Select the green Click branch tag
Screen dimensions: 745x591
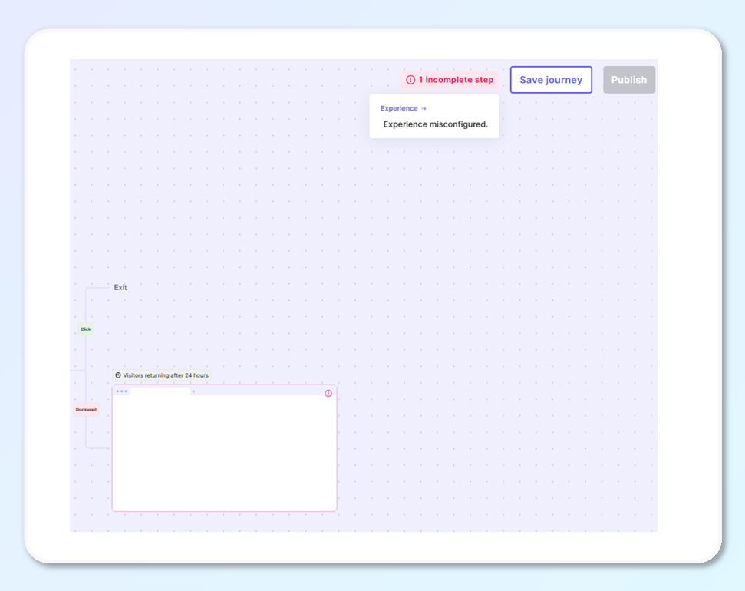coord(85,329)
